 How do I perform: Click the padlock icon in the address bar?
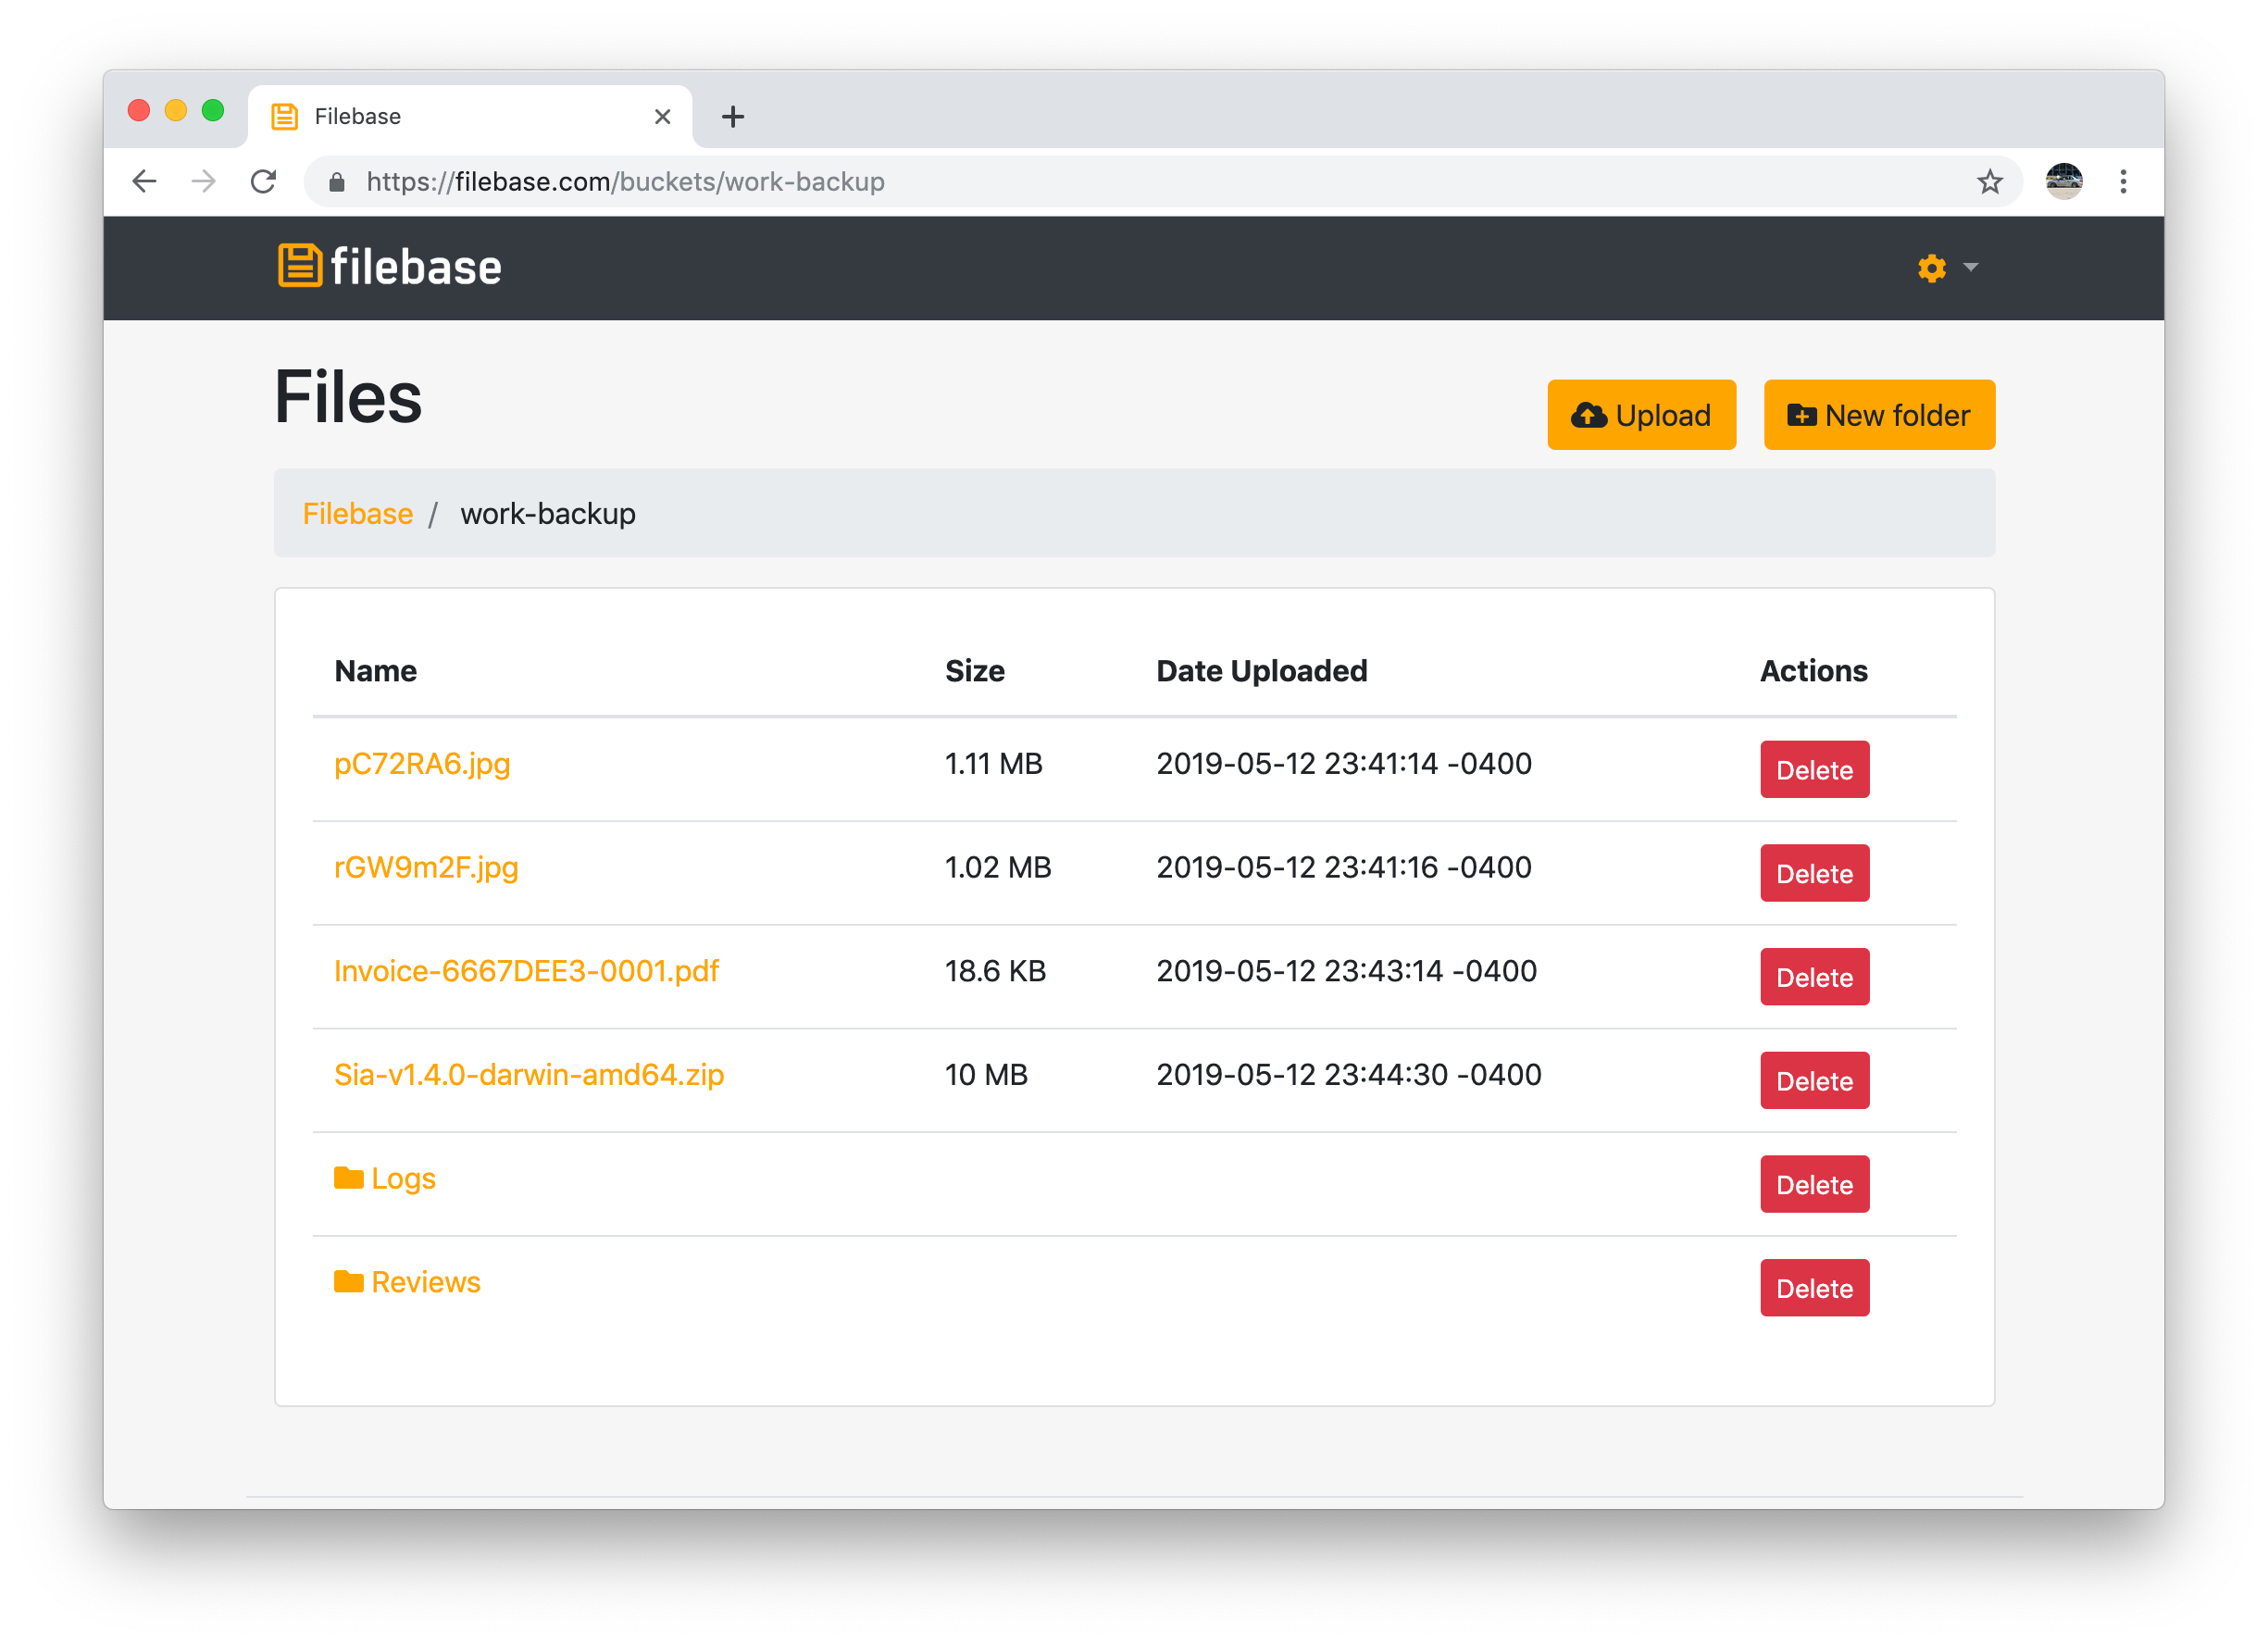click(337, 181)
